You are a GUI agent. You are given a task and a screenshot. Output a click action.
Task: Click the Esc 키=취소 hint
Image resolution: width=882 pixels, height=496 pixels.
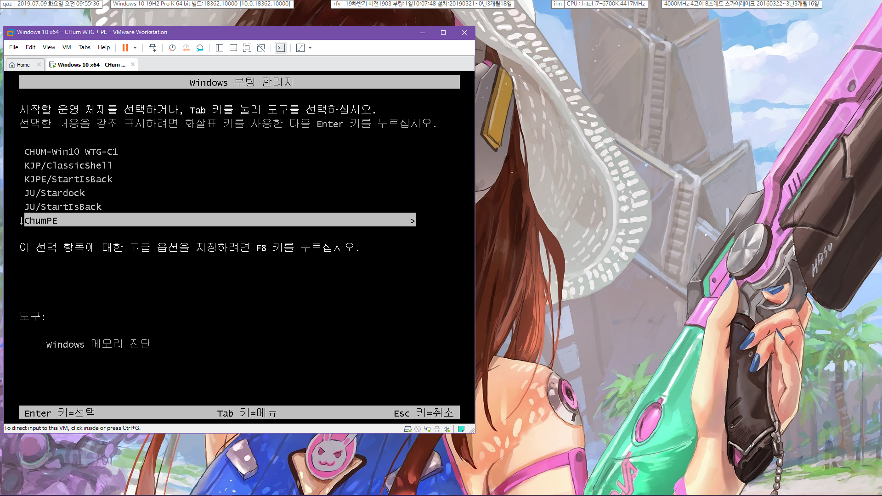tap(424, 412)
